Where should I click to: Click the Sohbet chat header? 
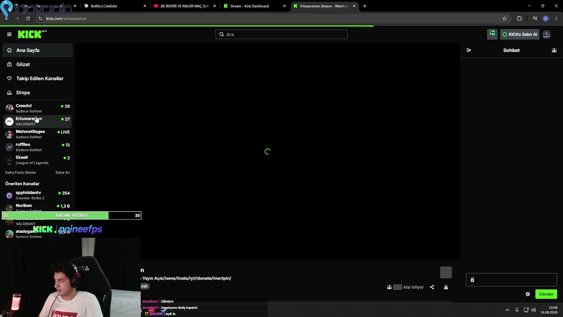(512, 50)
